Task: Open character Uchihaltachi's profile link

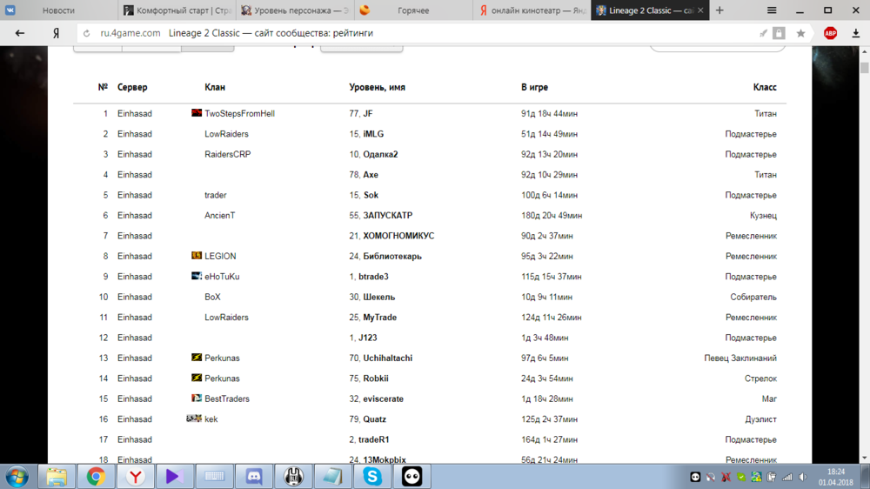Action: (x=387, y=358)
